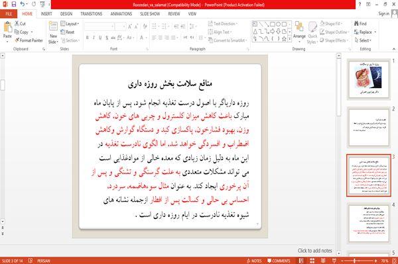Toggle Italic formatting button

click(x=94, y=38)
